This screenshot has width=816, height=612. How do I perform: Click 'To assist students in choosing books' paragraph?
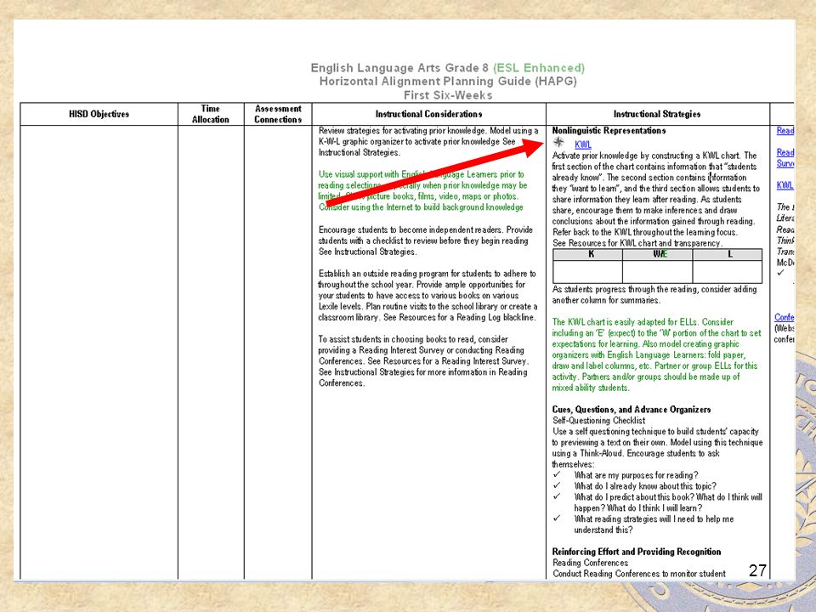[x=423, y=360]
